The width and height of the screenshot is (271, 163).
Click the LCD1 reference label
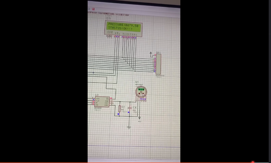click(108, 16)
